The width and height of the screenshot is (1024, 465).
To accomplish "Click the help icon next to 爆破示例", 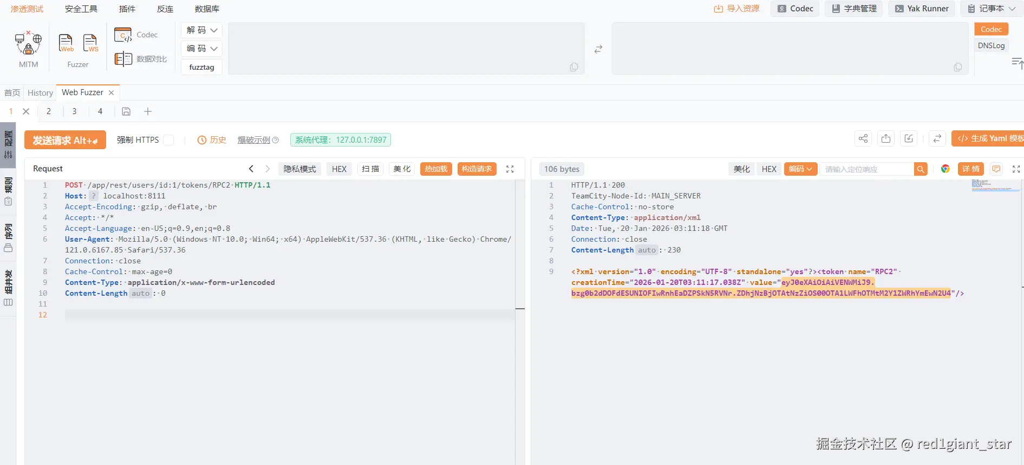I will (276, 140).
